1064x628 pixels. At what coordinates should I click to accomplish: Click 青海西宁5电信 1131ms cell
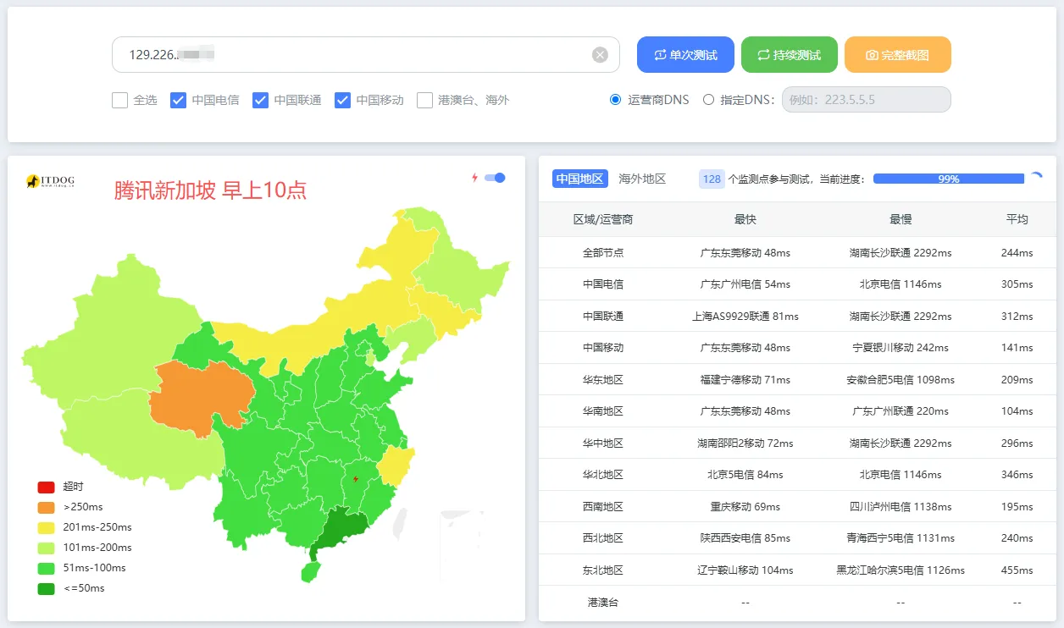901,538
